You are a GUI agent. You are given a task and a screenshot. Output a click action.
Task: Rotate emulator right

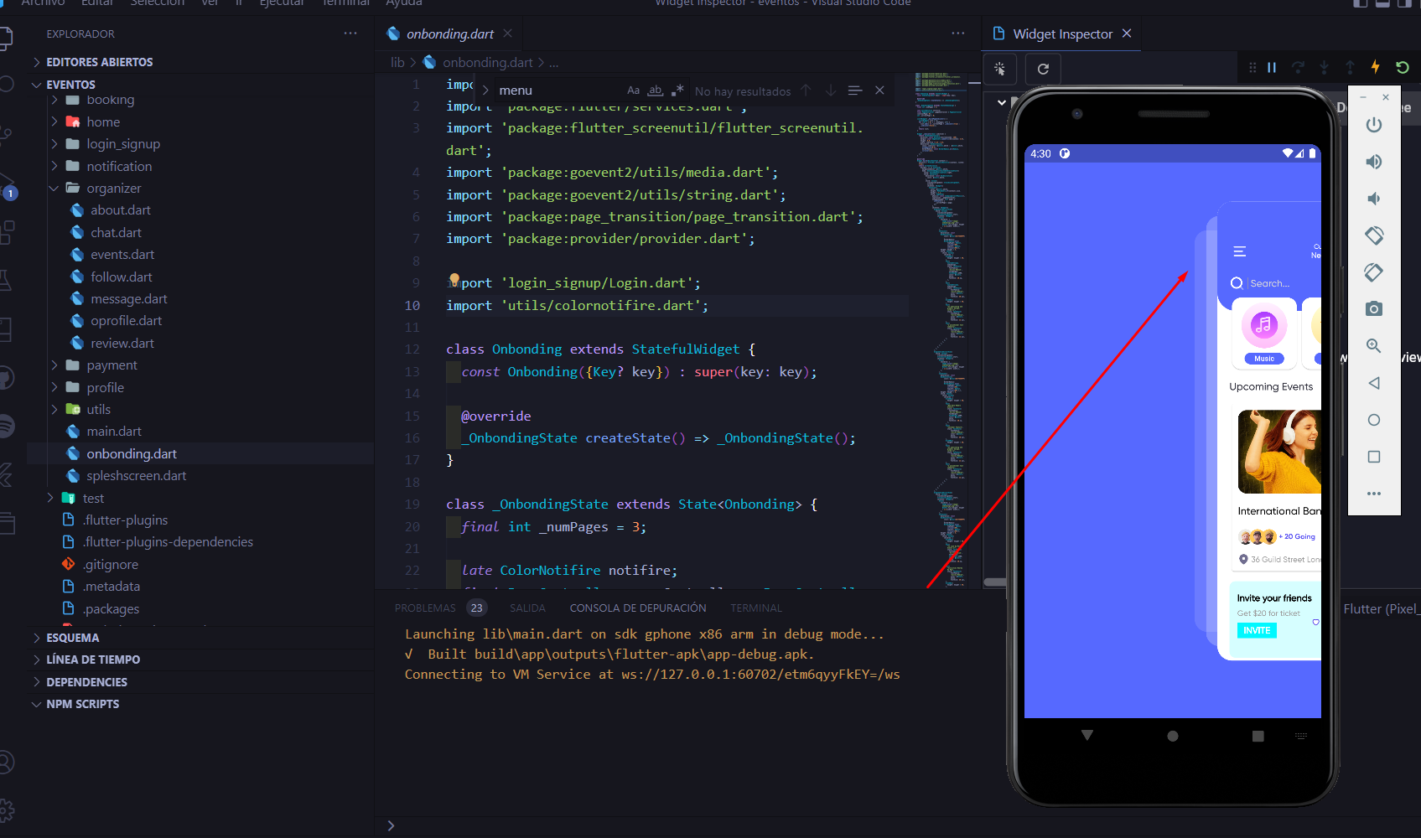(1373, 272)
